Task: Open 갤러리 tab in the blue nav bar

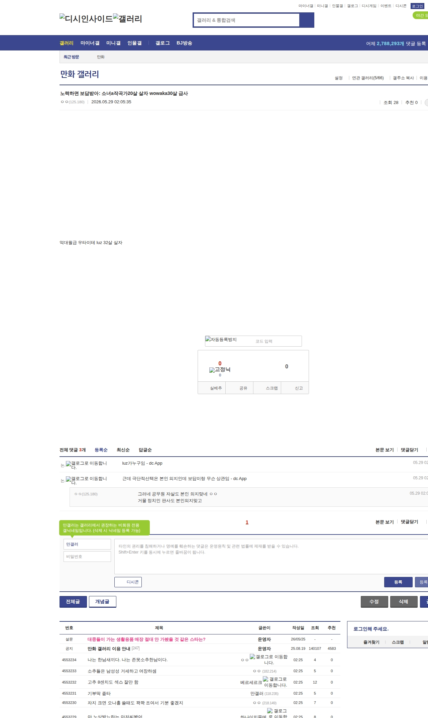Action: coord(67,43)
